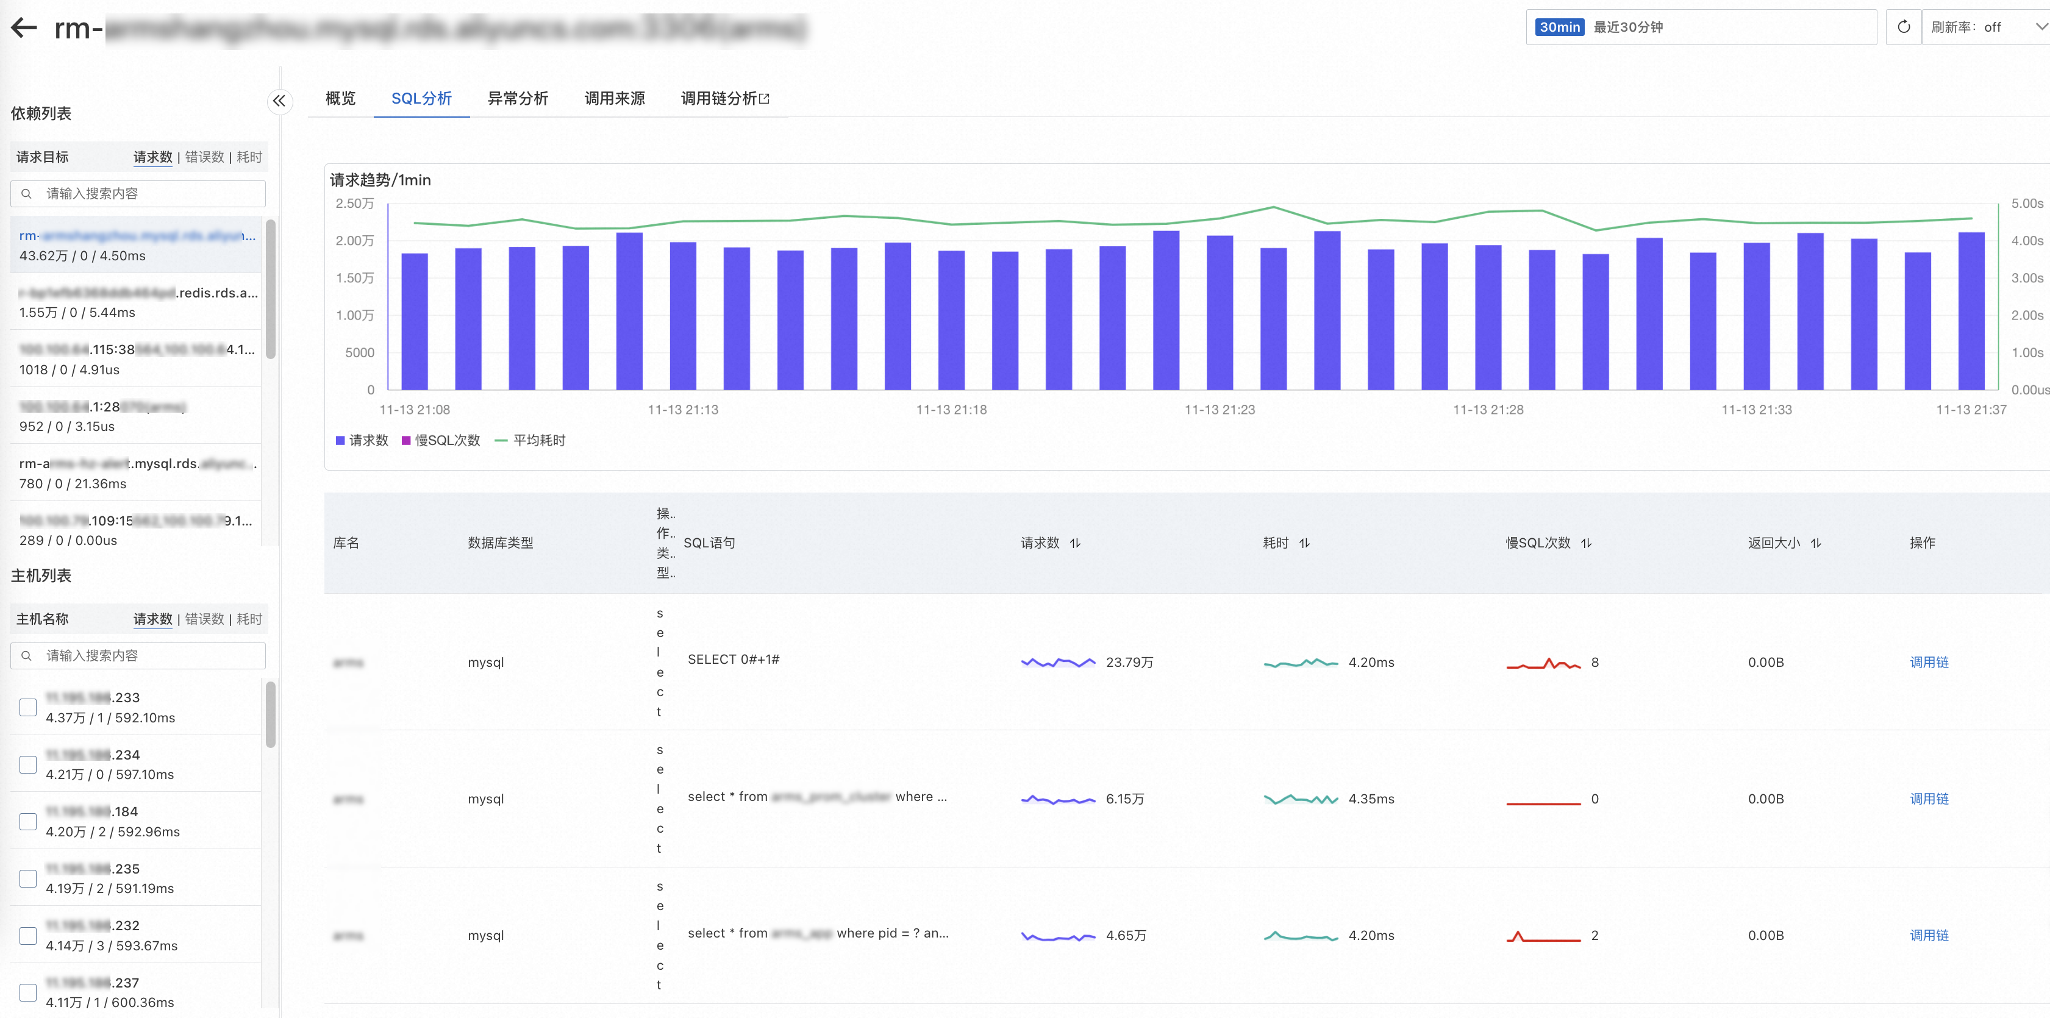Screen dimensions: 2050x1018
Task: Click the back arrow icon
Action: coord(24,28)
